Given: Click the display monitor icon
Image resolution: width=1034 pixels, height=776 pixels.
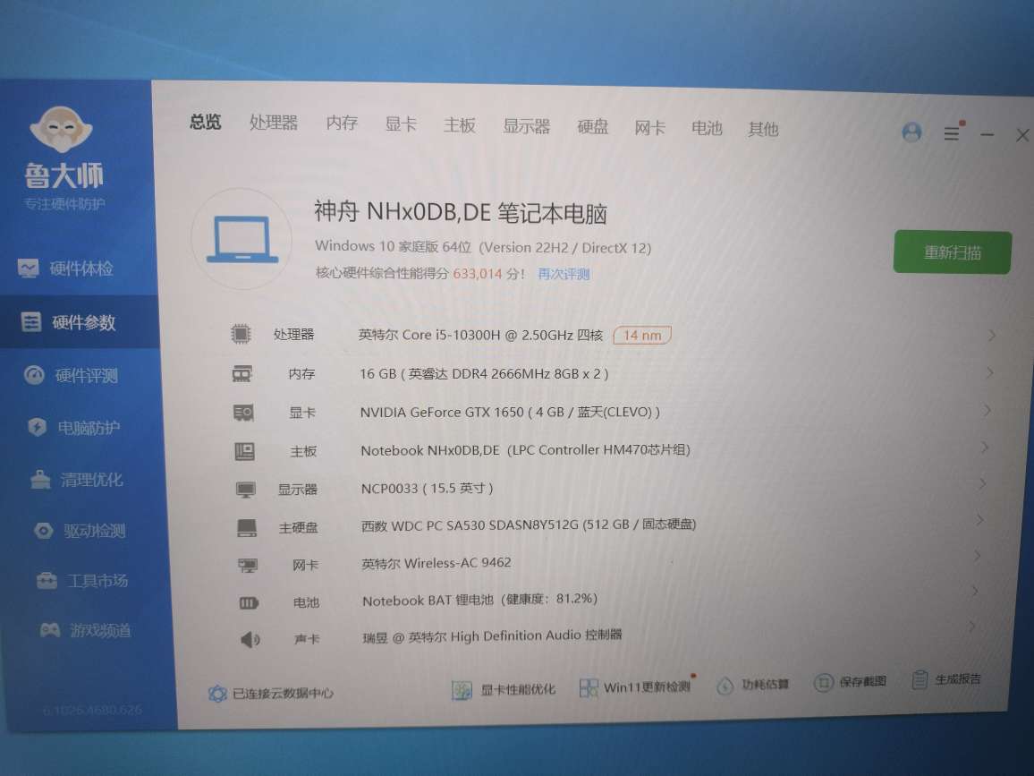Looking at the screenshot, I should pyautogui.click(x=246, y=490).
